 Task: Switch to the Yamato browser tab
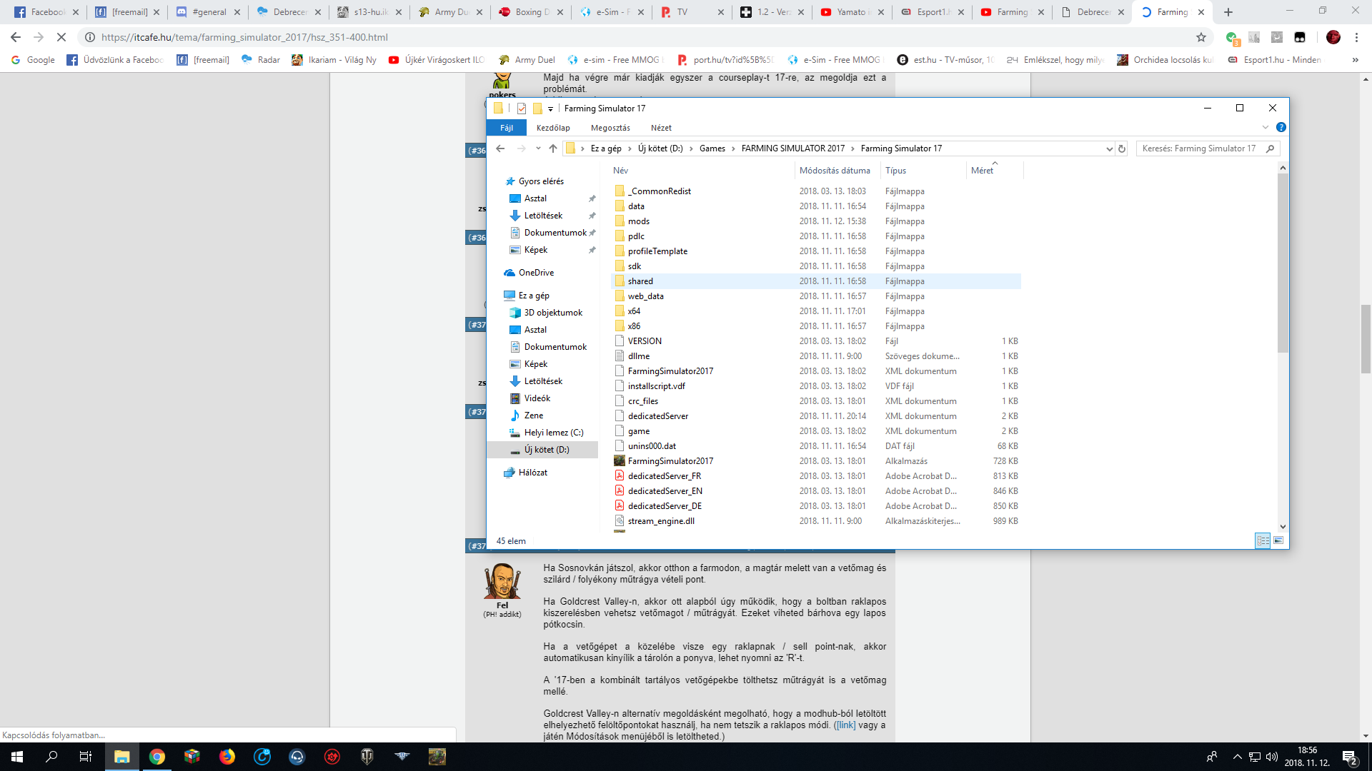pos(851,12)
